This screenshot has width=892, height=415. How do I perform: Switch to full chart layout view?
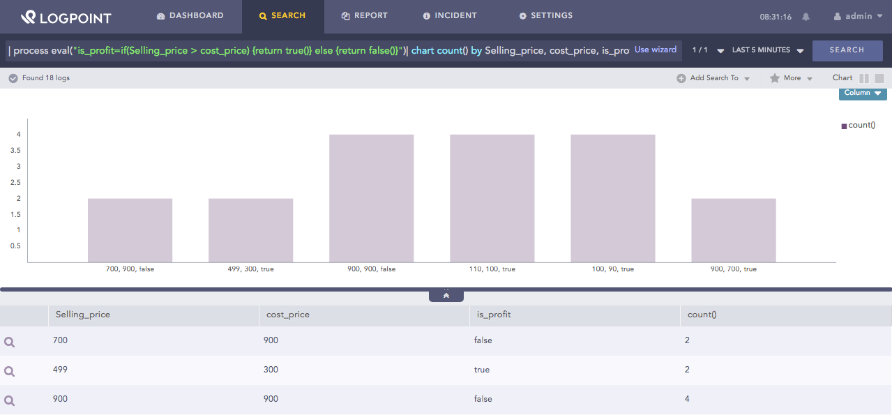[879, 78]
